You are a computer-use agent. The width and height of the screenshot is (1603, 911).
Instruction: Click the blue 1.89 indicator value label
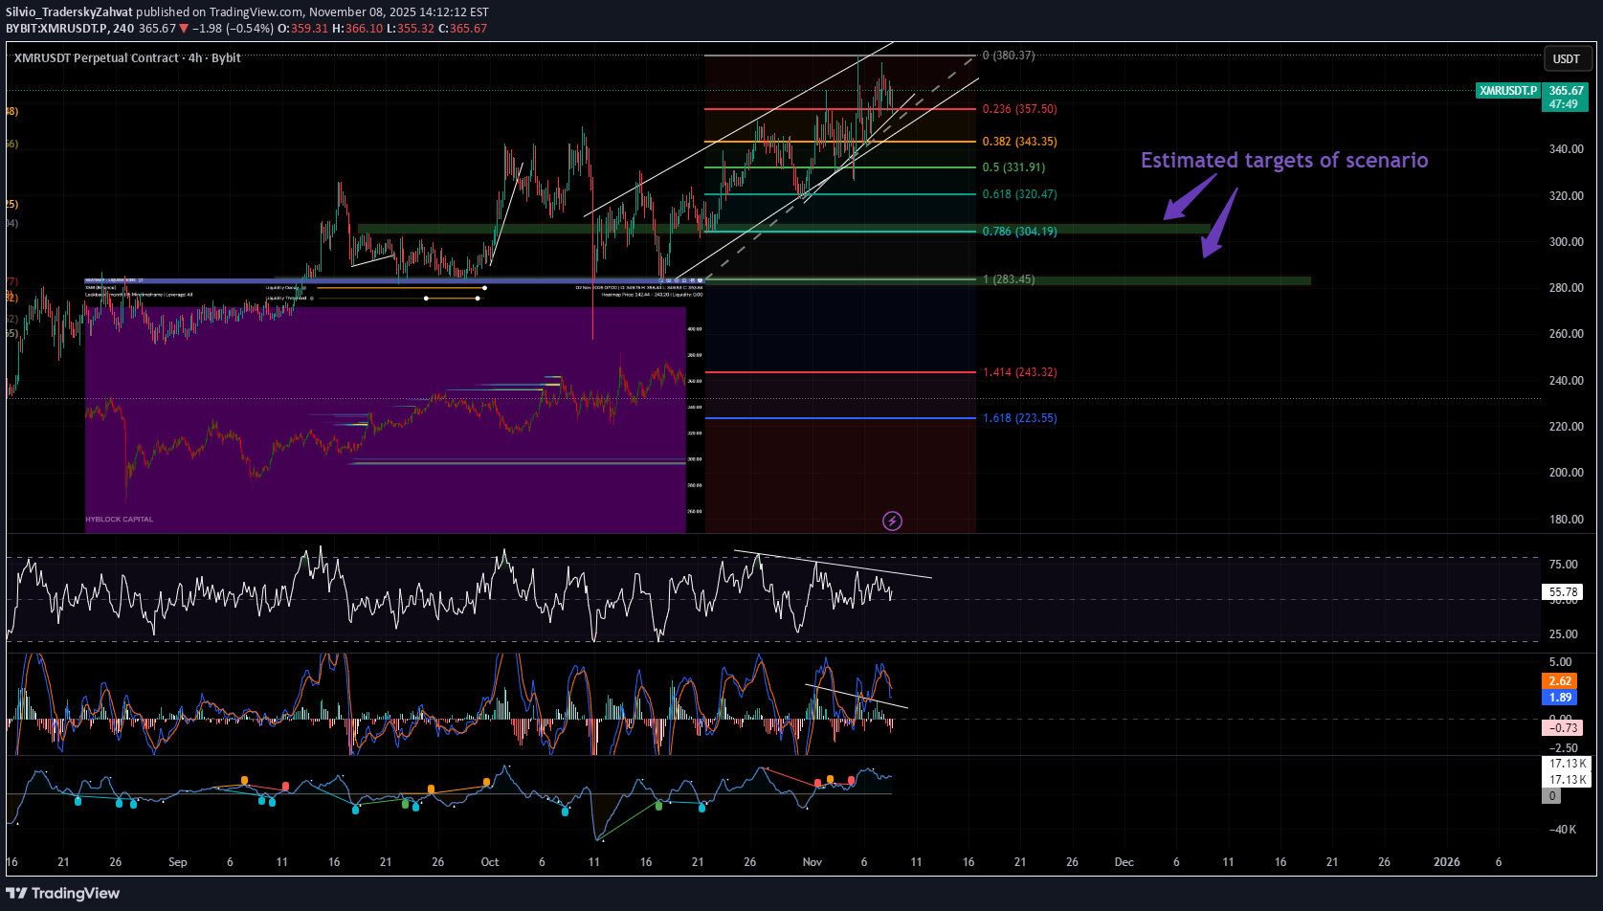[x=1560, y=698]
